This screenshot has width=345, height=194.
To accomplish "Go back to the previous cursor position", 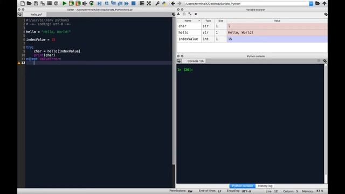I will (x=172, y=3).
